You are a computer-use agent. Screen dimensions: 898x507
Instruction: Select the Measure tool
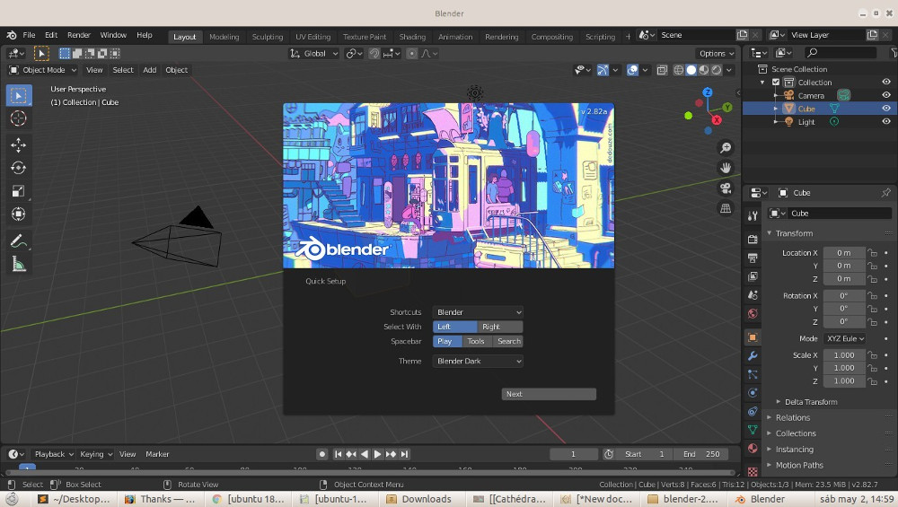[x=18, y=264]
